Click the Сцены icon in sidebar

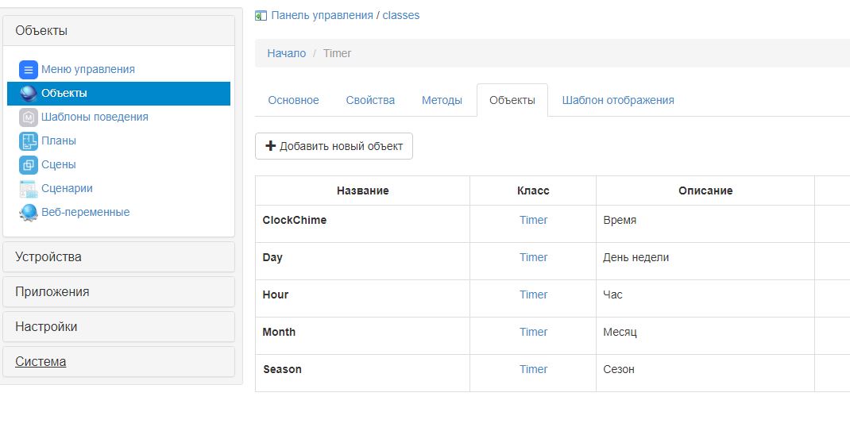(x=29, y=165)
